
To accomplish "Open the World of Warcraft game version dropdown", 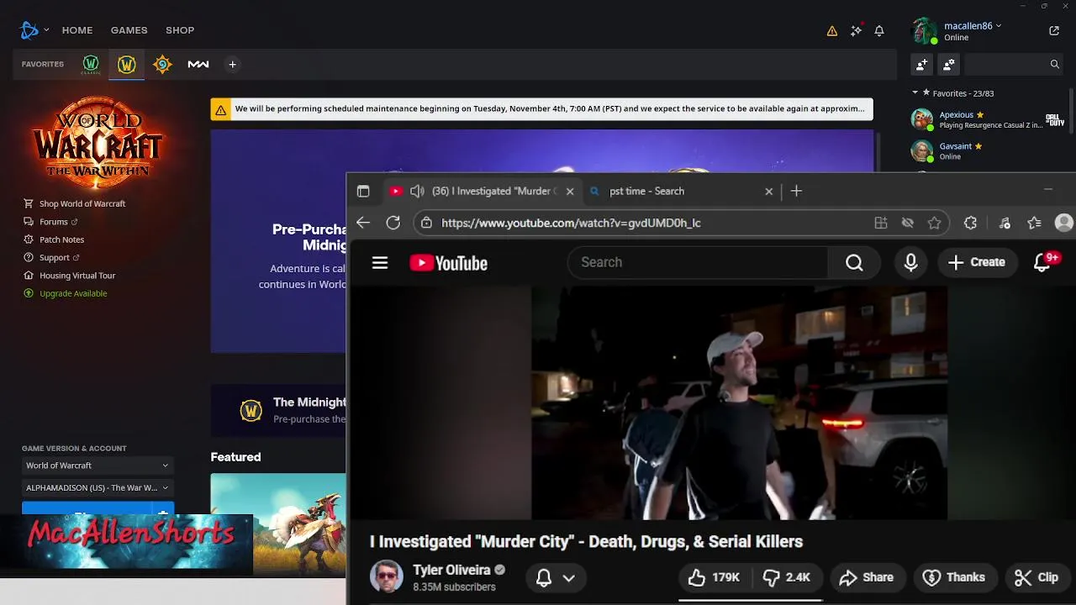I will coord(98,466).
